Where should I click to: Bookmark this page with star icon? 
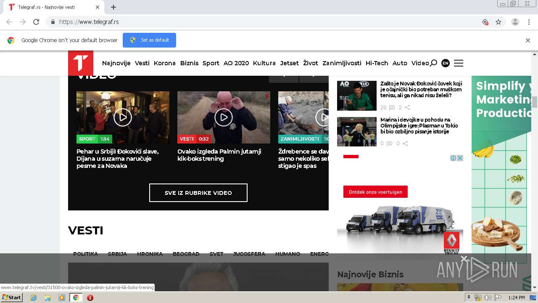(498, 22)
